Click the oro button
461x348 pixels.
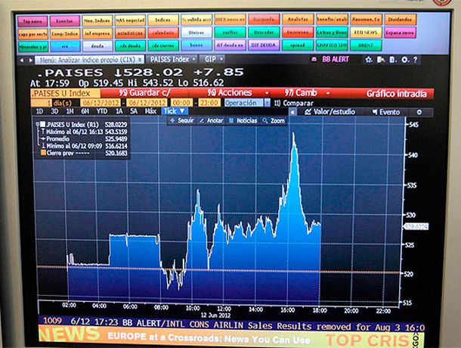coord(65,46)
